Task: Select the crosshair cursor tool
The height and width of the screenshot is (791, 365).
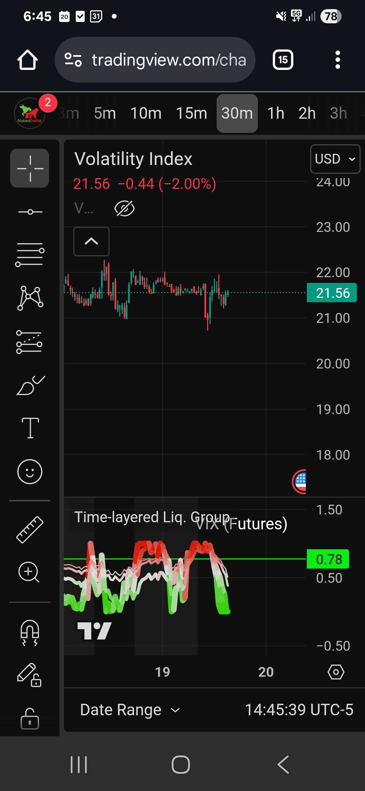Action: pyautogui.click(x=30, y=168)
